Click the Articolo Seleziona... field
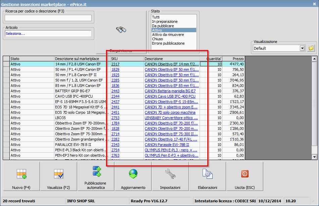 [48, 34]
